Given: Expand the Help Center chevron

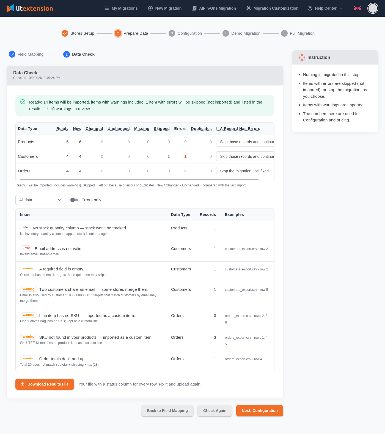Looking at the screenshot, I should (341, 8).
